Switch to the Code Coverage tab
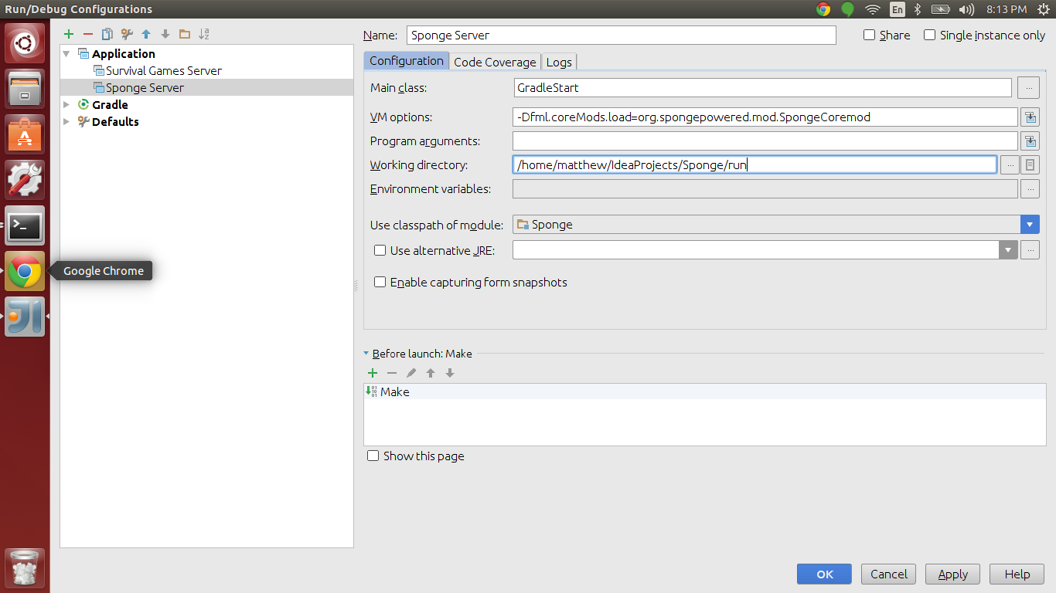The width and height of the screenshot is (1056, 593). (x=495, y=62)
